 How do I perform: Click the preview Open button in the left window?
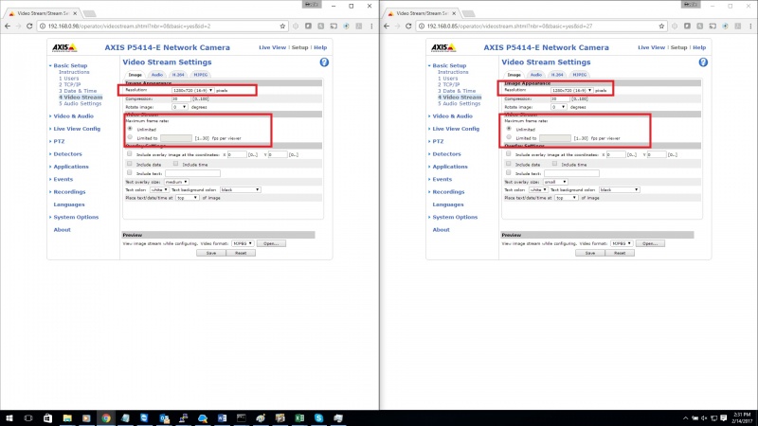(x=271, y=243)
